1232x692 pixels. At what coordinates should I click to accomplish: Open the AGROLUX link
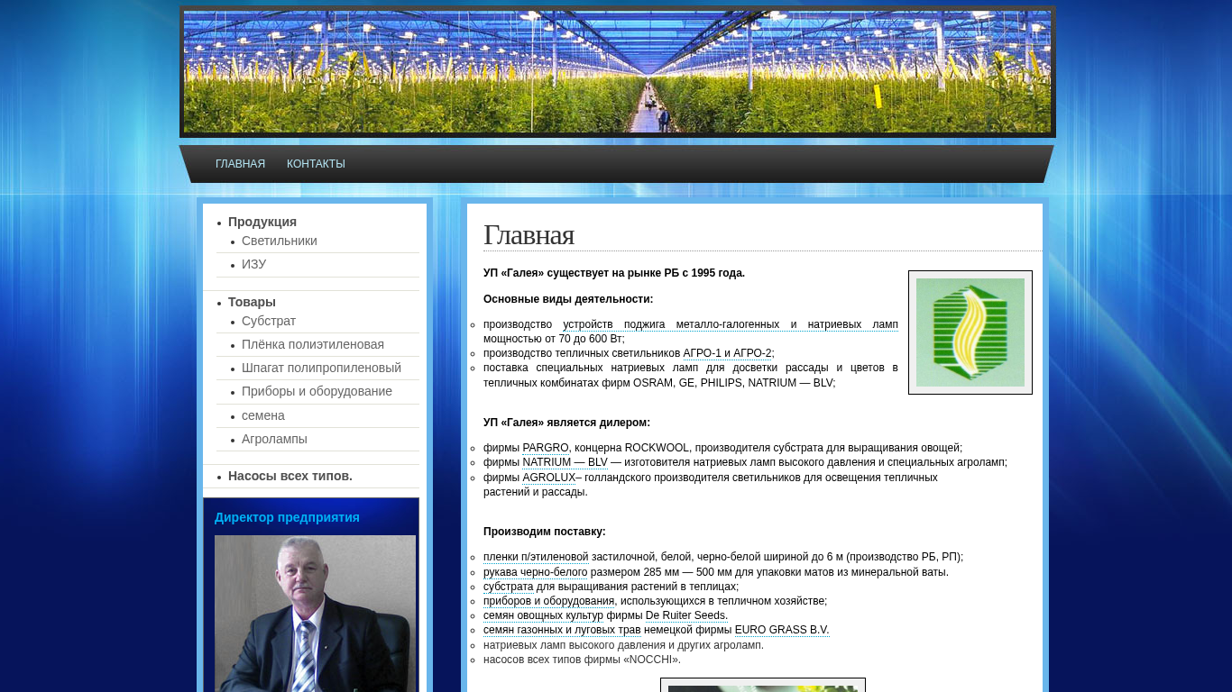click(549, 478)
